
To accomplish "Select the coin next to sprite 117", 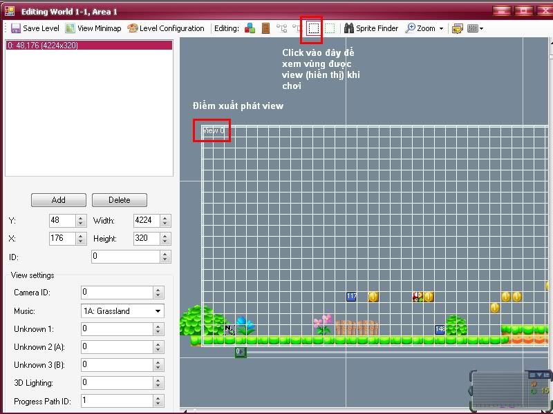I will 373,297.
